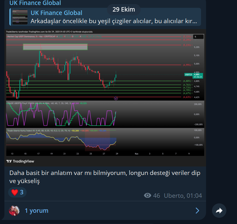
Task: Click the 4,63% red level label
Action: 187,97
